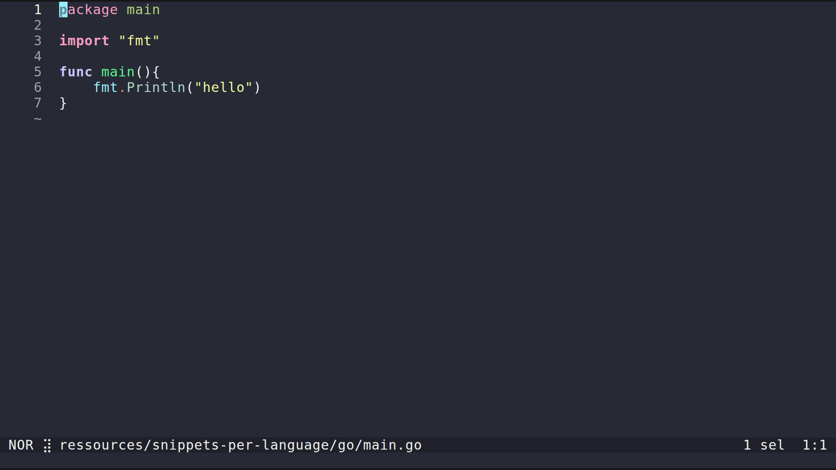836x470 pixels.
Task: Click the NOR mode indicator
Action: coord(21,445)
